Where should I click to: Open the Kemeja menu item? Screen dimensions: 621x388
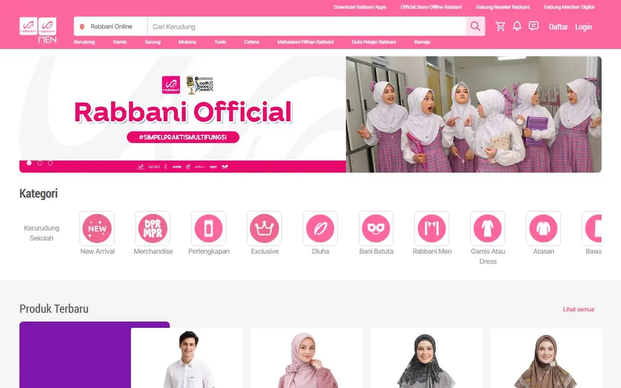(x=422, y=42)
